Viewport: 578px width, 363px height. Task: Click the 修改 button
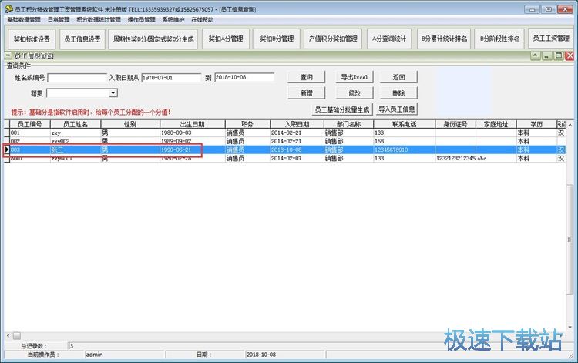click(355, 93)
